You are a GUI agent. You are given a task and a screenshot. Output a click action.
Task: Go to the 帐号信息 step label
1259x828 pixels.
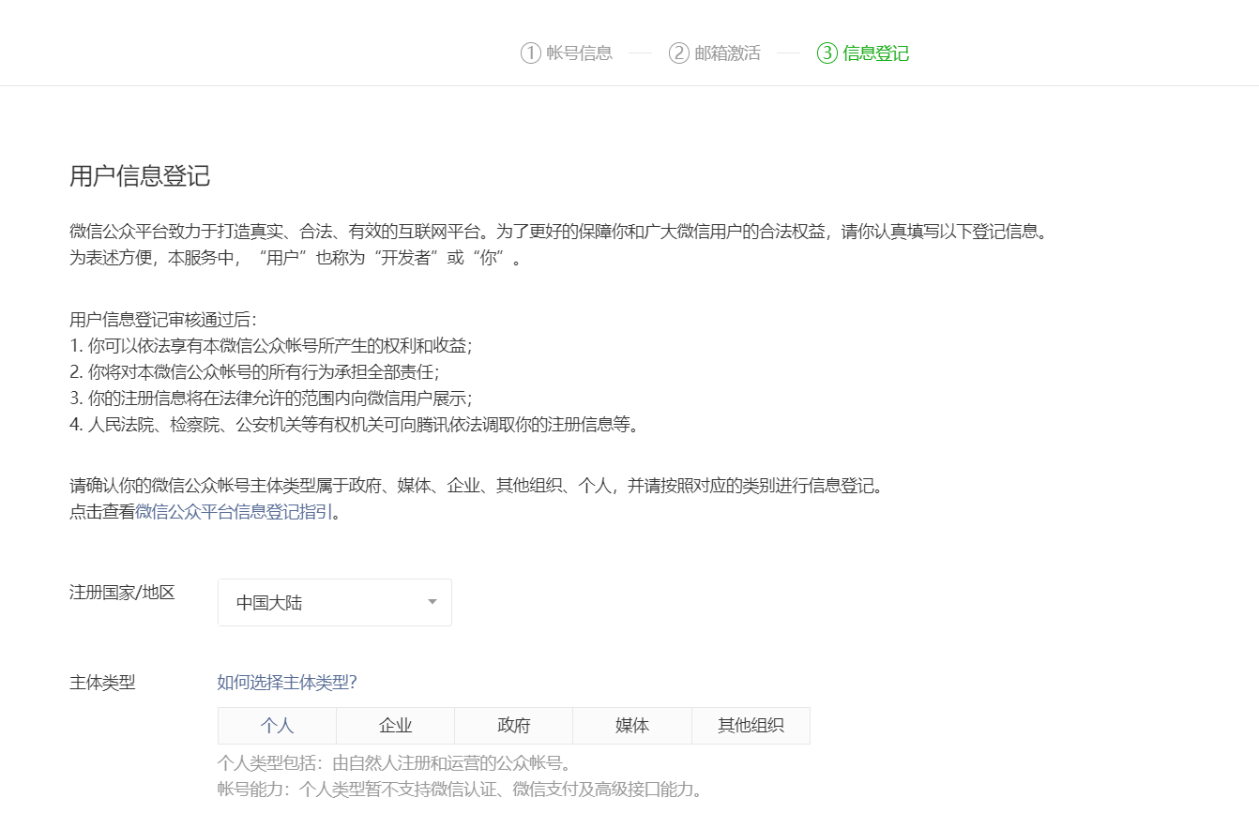(579, 53)
